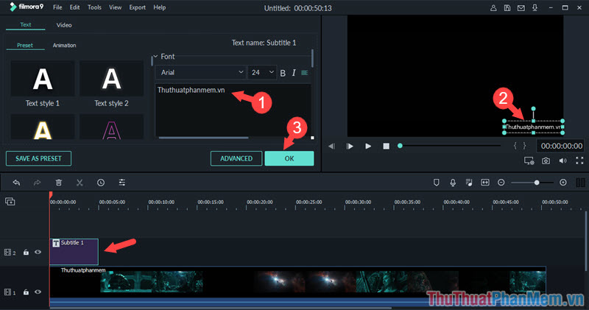This screenshot has height=310, width=589.
Task: Open the clip speed clock icon
Action: [x=101, y=183]
